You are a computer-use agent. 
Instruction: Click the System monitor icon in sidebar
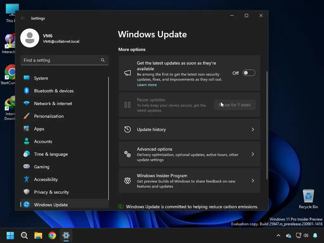coord(27,78)
